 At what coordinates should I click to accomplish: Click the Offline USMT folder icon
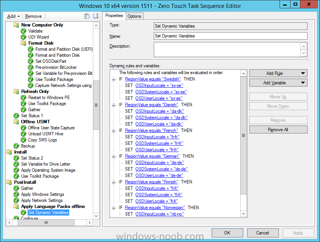click(16, 122)
